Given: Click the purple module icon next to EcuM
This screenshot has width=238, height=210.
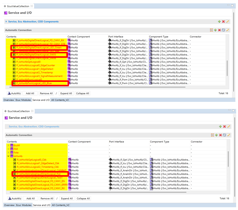Looking at the screenshot, I should coord(12,145).
